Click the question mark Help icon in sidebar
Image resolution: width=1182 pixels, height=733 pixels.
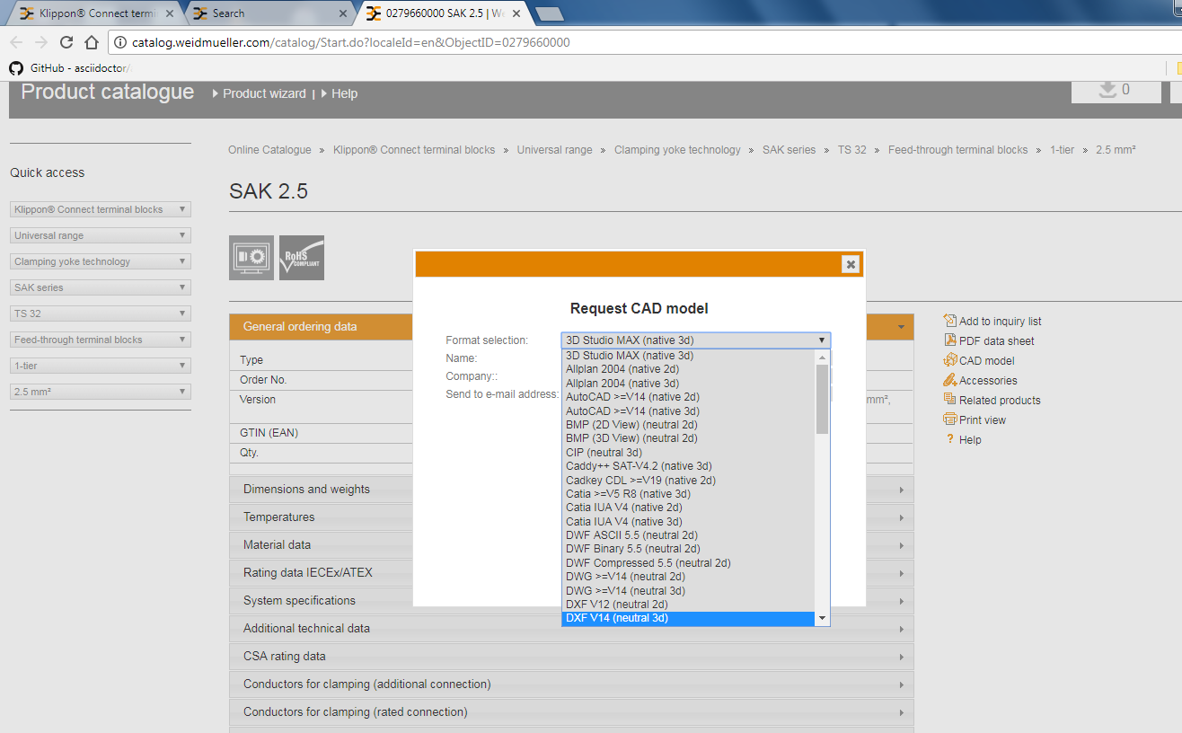(x=949, y=439)
